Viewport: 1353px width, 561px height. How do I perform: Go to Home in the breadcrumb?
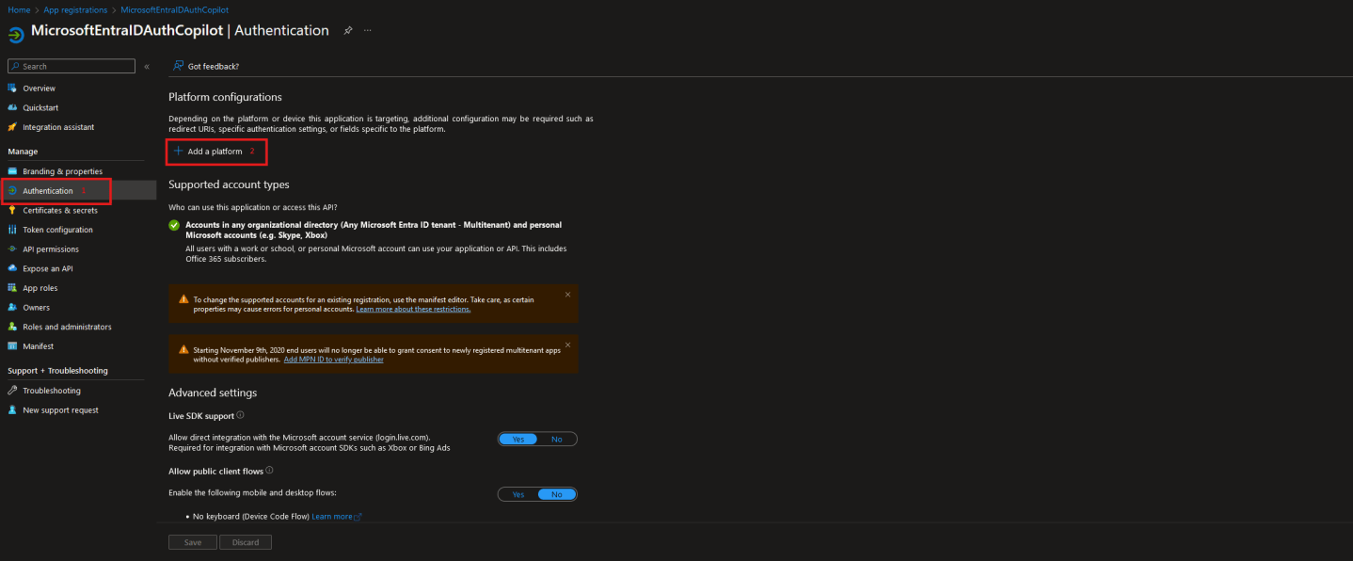pos(19,9)
